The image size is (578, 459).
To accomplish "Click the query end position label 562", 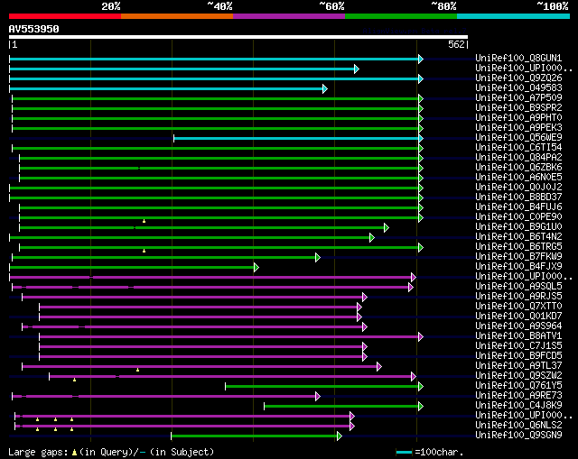I will (456, 44).
